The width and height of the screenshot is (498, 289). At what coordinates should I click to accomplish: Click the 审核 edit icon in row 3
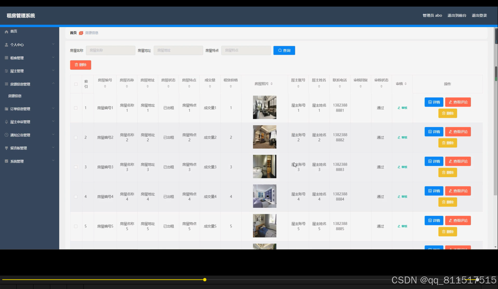point(399,167)
